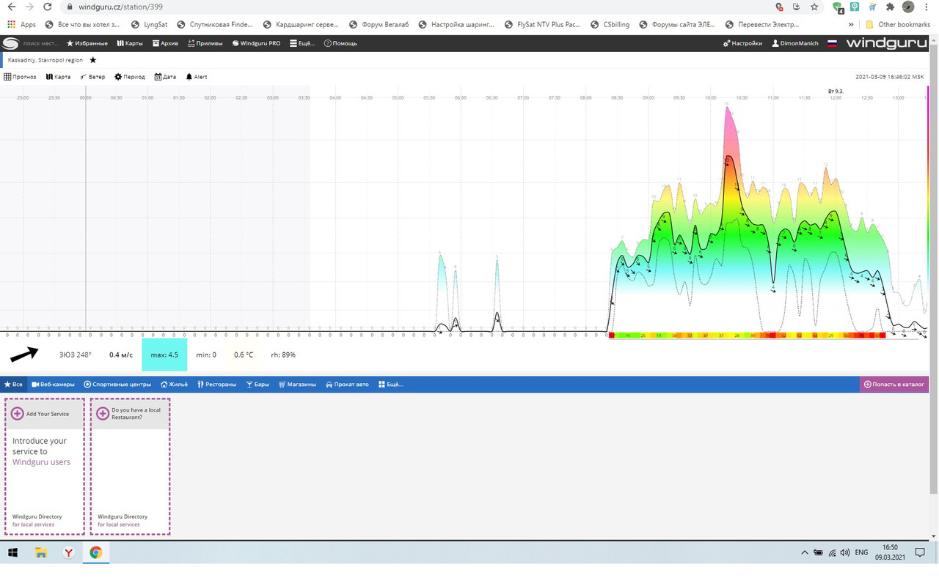Open Other bookmarks folder
The image size is (939, 586).
[x=898, y=24]
